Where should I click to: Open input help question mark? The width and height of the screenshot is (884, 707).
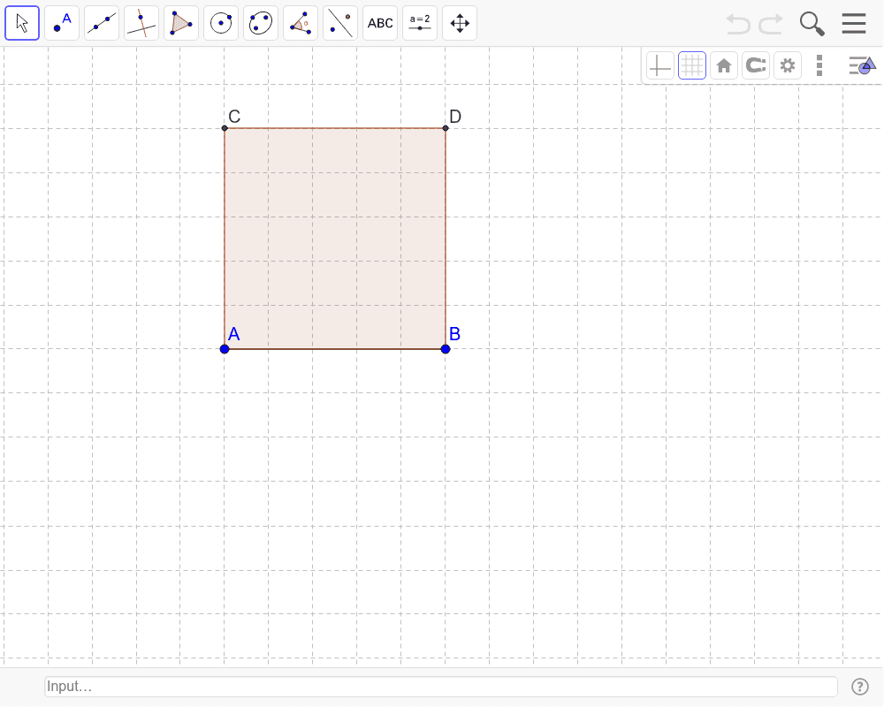(x=860, y=687)
